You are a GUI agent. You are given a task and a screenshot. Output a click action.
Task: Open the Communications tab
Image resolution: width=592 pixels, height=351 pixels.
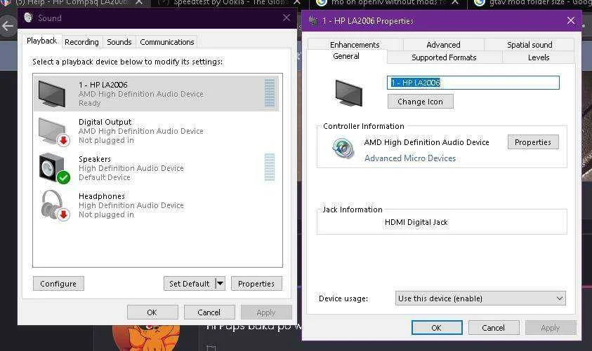pos(167,42)
